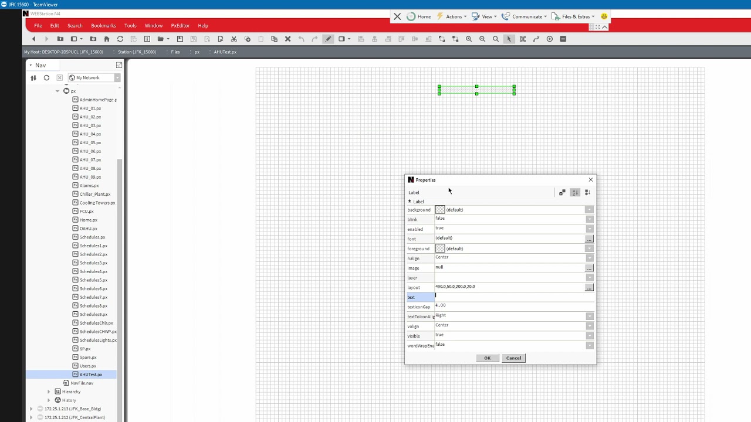Click the Zoom In magnifier icon

click(x=469, y=39)
